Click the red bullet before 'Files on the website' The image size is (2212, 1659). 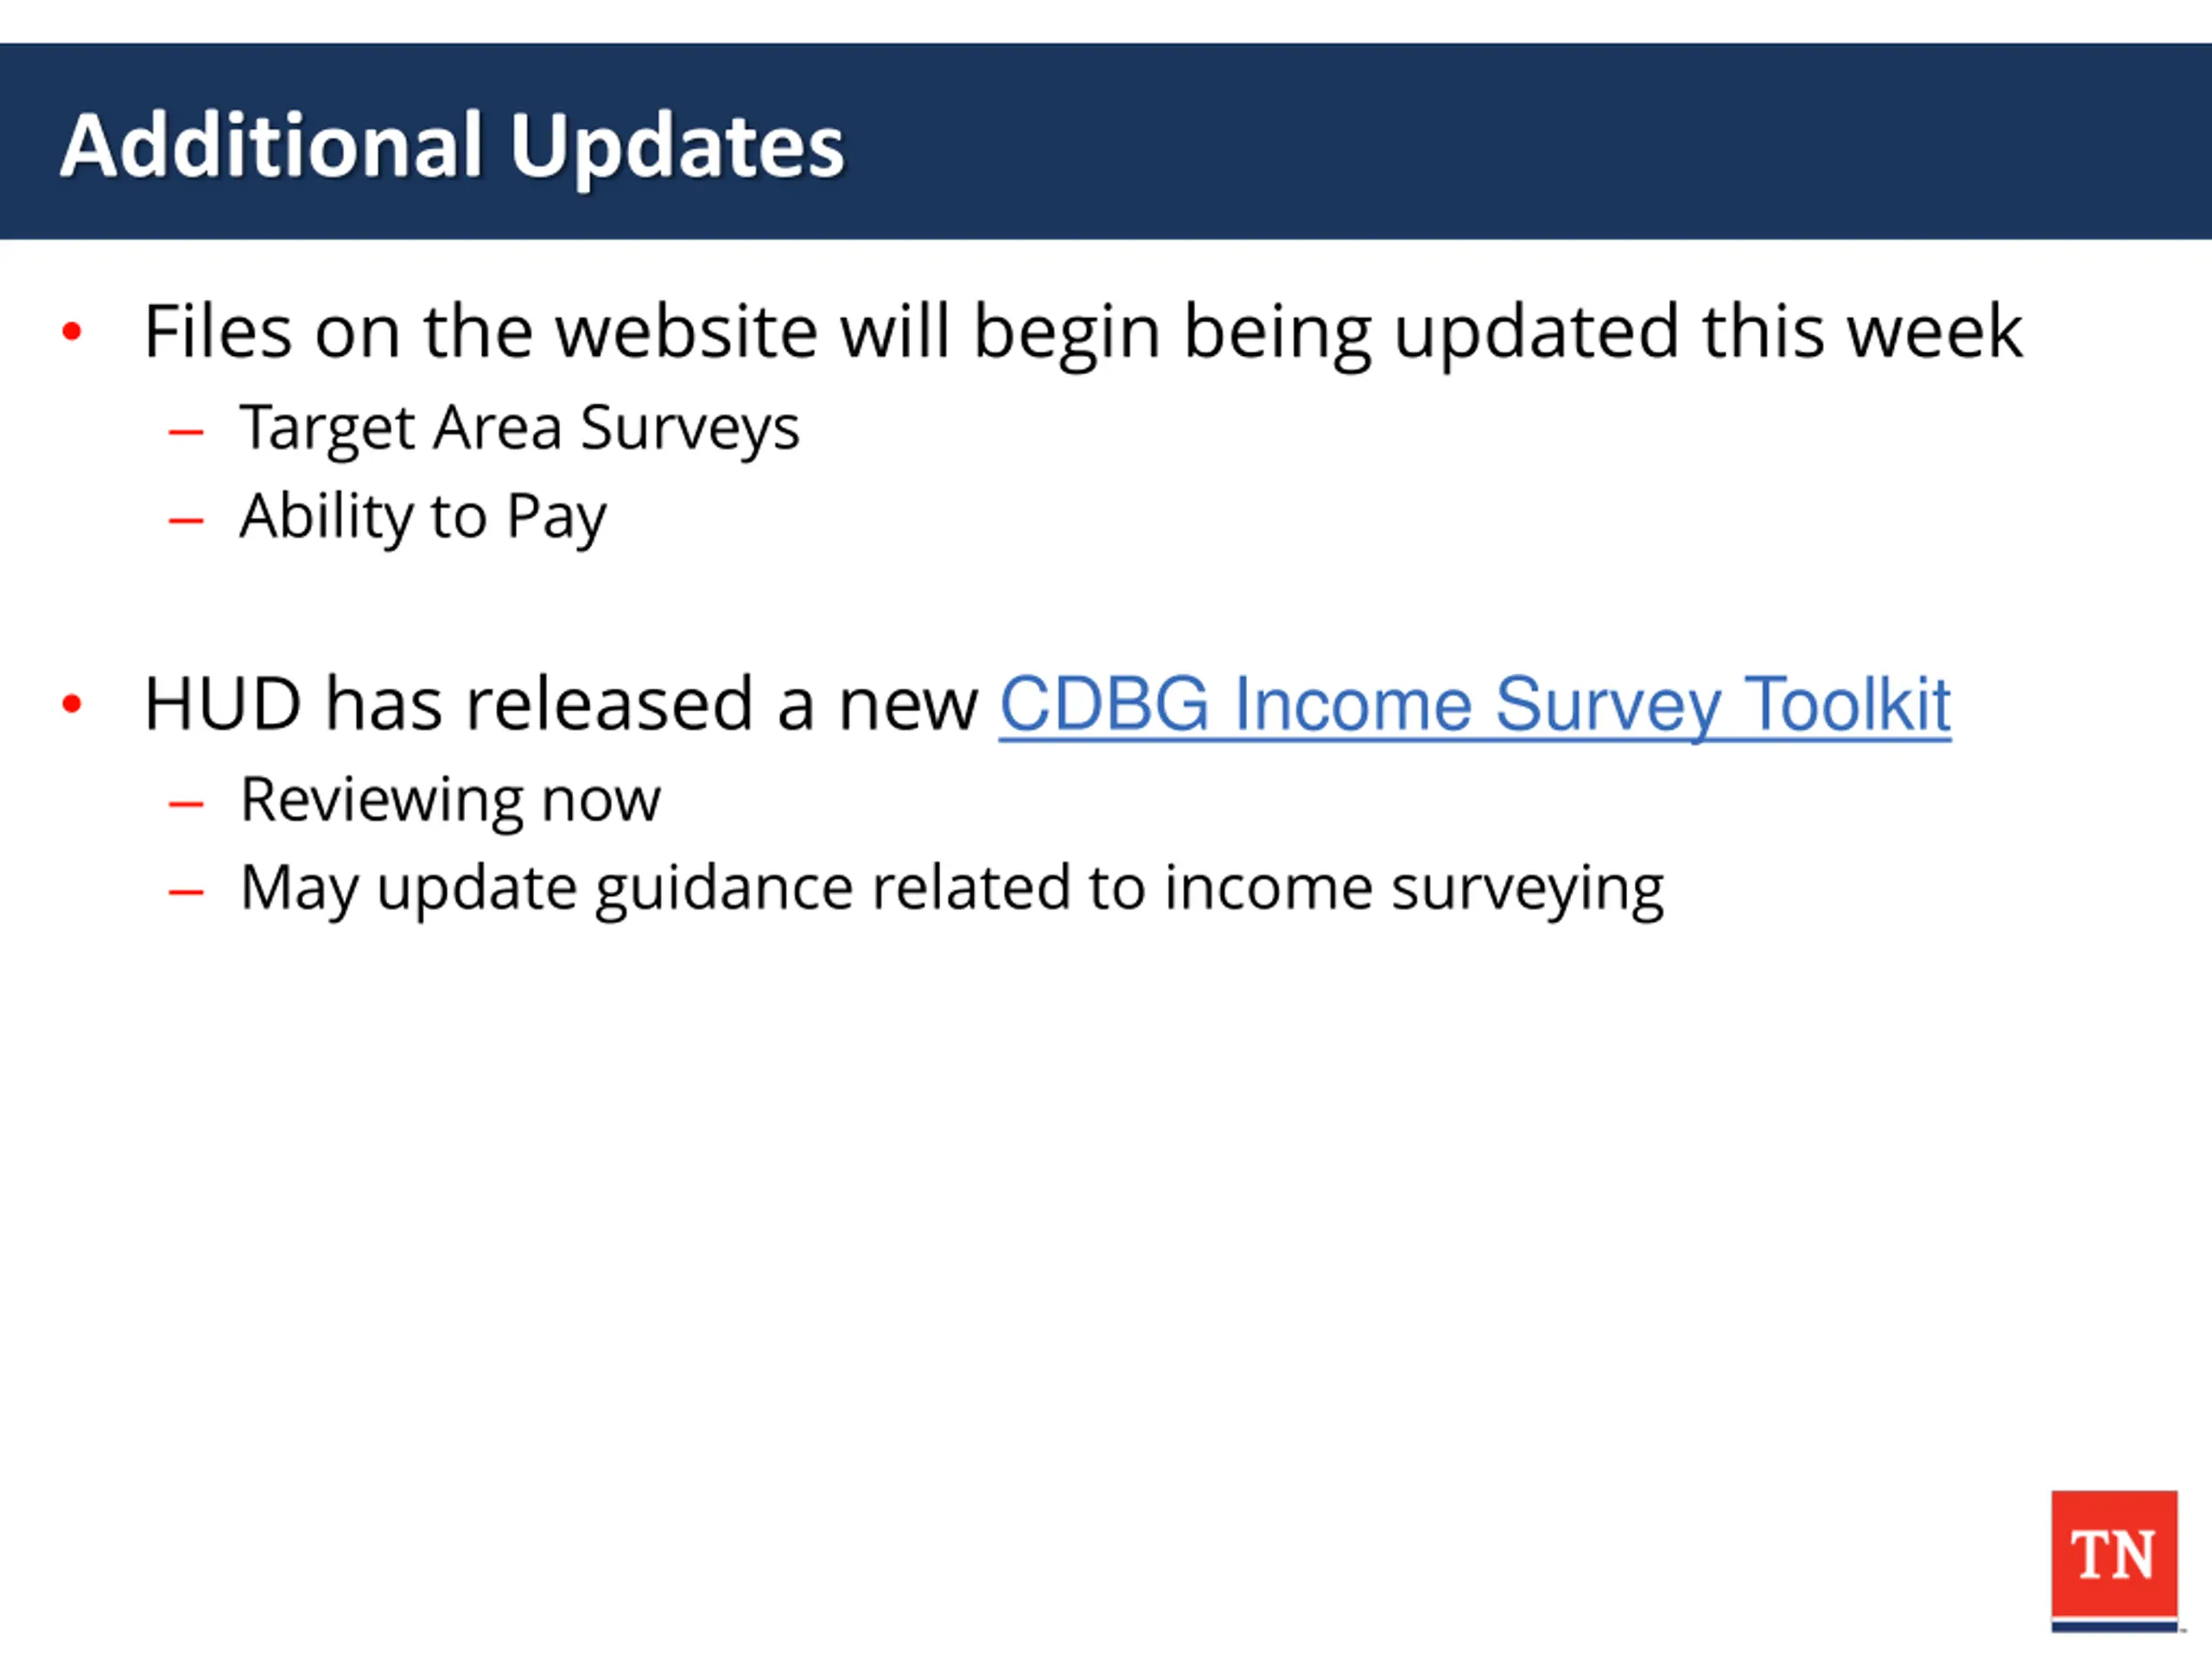[x=71, y=331]
